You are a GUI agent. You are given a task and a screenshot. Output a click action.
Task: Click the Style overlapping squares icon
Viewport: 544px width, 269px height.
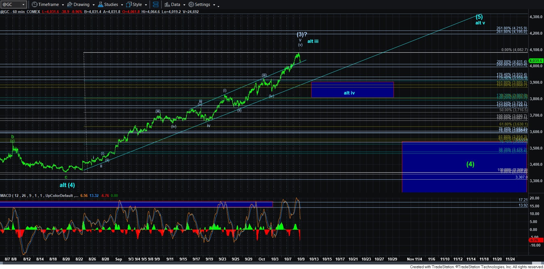tap(129, 5)
